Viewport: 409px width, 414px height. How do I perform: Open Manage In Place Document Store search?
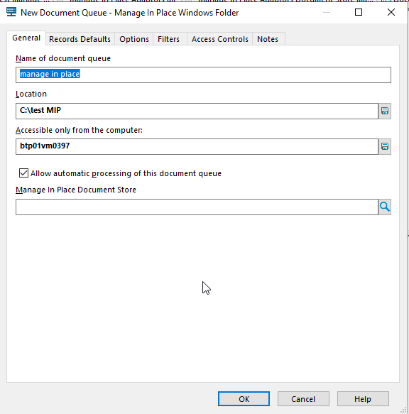pos(385,207)
